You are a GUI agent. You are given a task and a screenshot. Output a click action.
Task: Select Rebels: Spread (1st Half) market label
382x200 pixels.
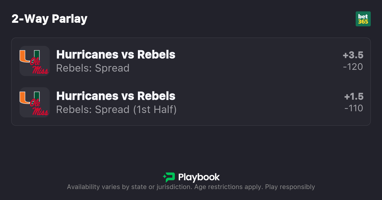tap(116, 109)
